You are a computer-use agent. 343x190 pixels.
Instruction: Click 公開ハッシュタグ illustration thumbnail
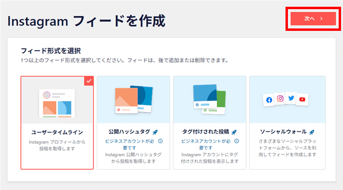[x=134, y=99]
